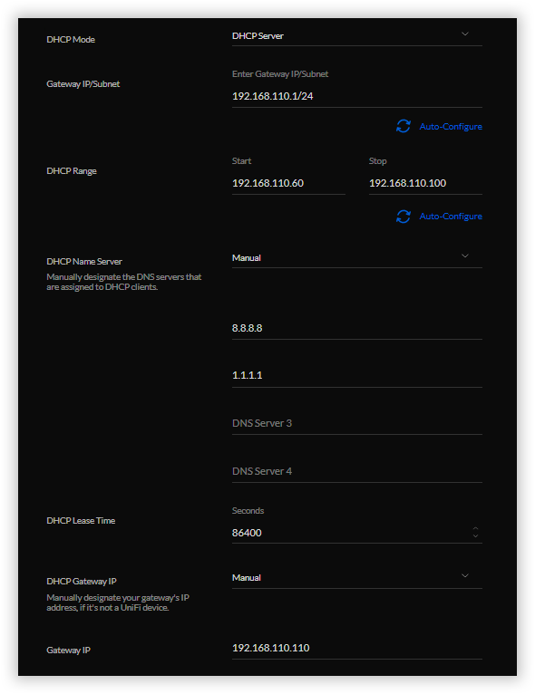Image resolution: width=535 pixels, height=694 pixels.
Task: Decrease lease time with down stepper arrow
Action: [x=475, y=536]
